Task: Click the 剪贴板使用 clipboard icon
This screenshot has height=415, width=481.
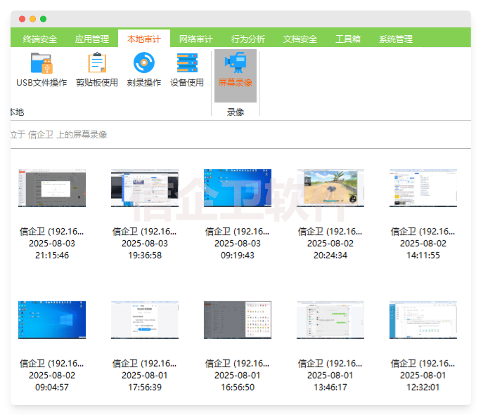Action: 97,64
